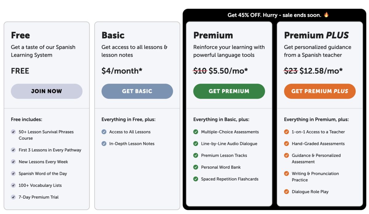Click checkmark beside Spanish Word of the Day

13,173
